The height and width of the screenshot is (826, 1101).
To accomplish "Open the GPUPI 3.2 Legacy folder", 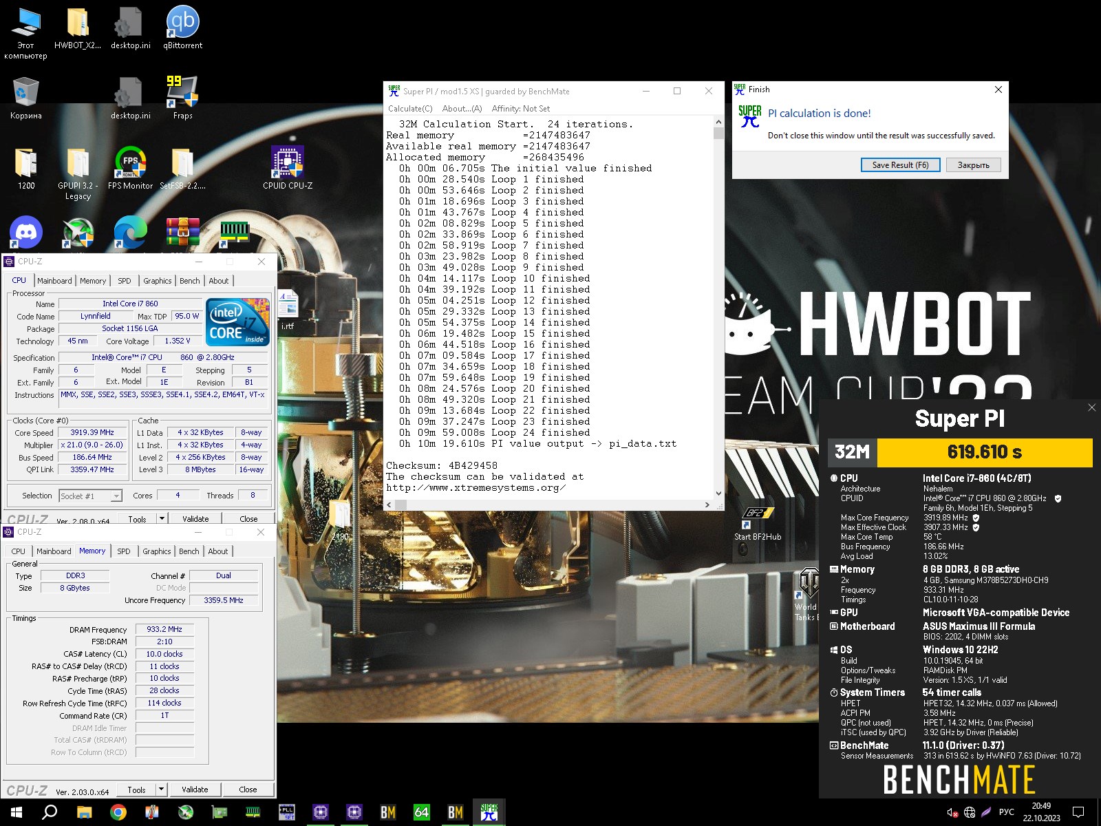I will pos(78,172).
